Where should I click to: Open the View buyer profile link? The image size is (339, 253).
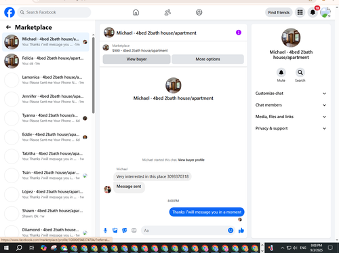(191, 160)
